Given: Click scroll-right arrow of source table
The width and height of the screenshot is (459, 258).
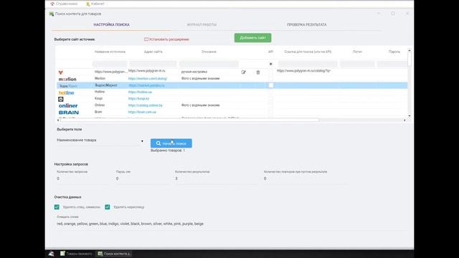Looking at the screenshot, I should (x=404, y=120).
